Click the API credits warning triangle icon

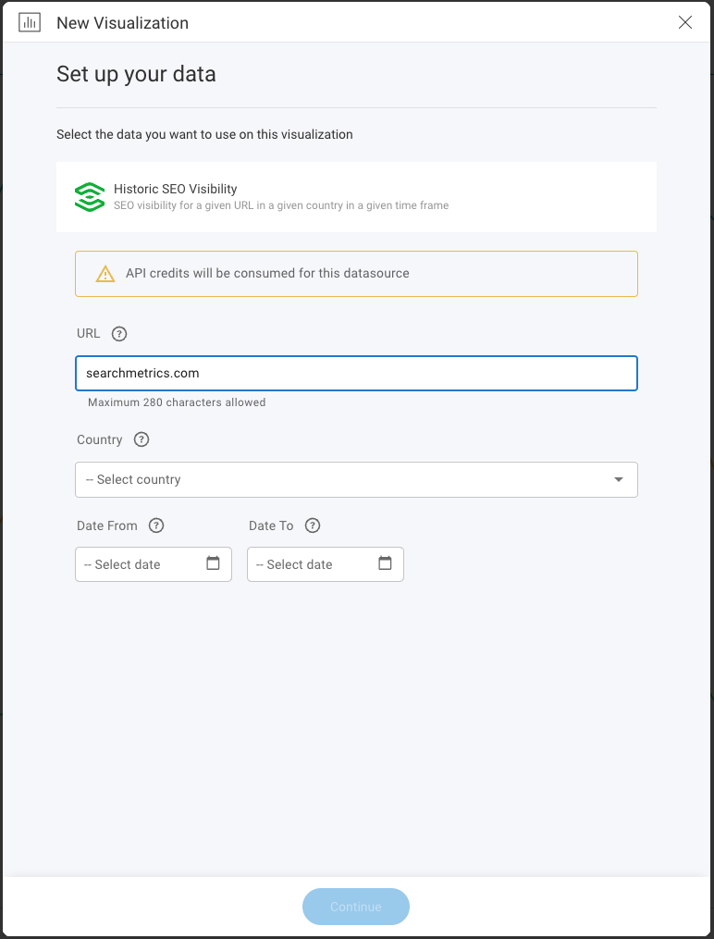105,274
